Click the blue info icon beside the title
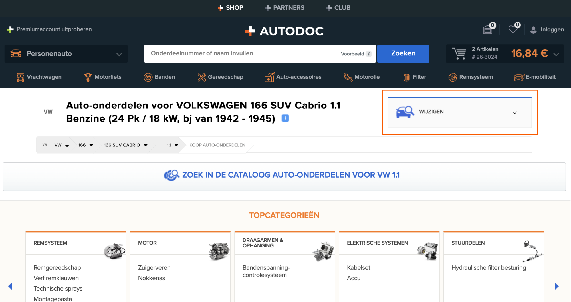 (285, 118)
